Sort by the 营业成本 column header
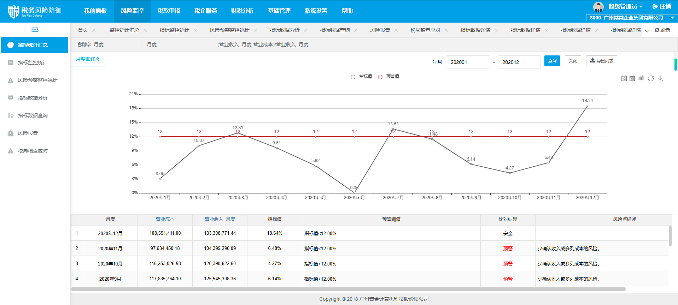 click(165, 219)
